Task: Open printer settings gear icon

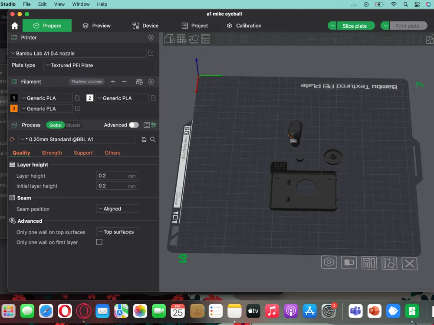Action: pyautogui.click(x=151, y=38)
